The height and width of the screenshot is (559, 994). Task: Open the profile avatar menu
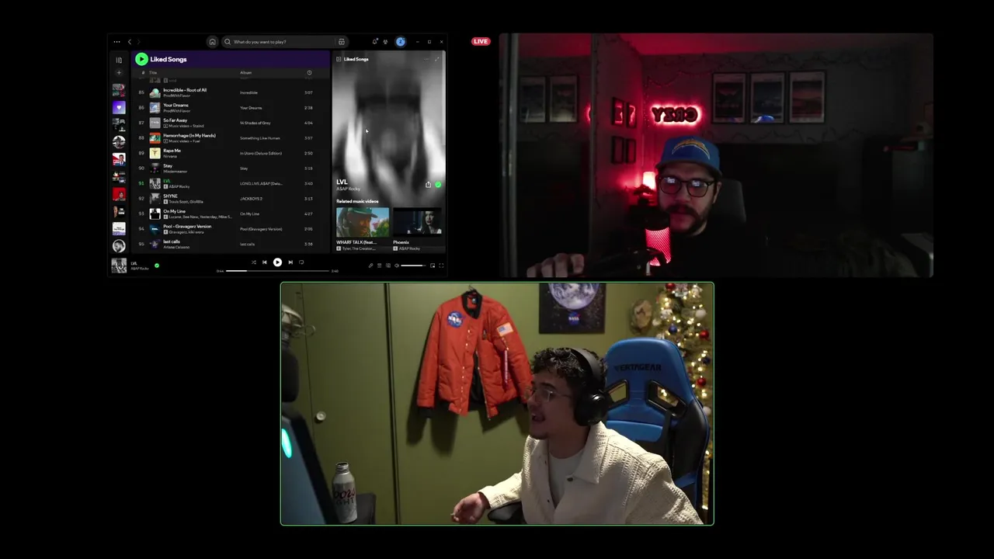coord(401,42)
